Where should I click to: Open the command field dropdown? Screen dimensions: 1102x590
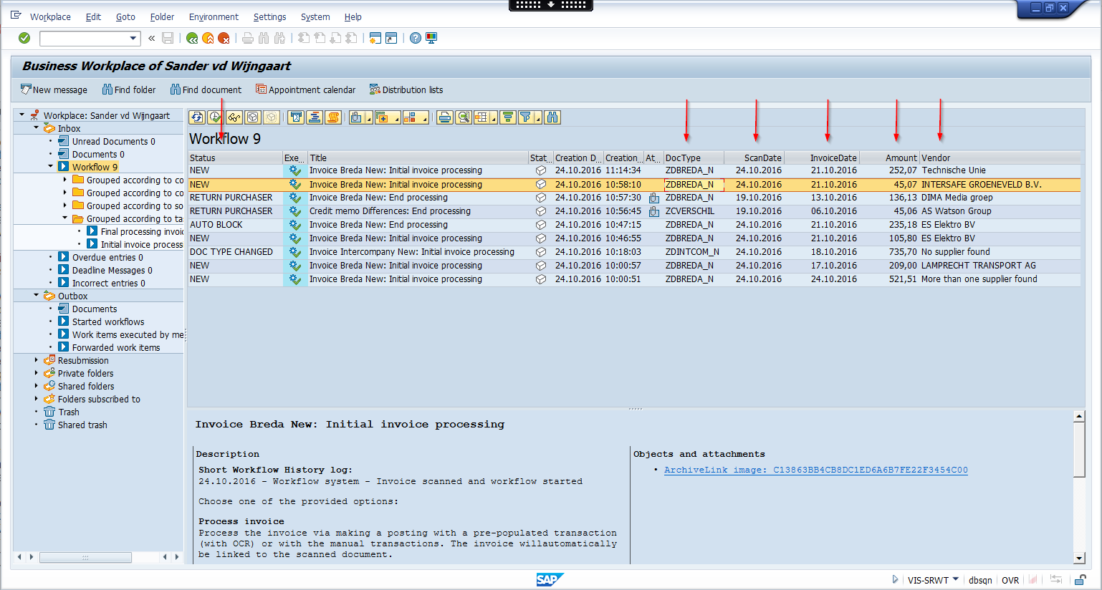[133, 38]
